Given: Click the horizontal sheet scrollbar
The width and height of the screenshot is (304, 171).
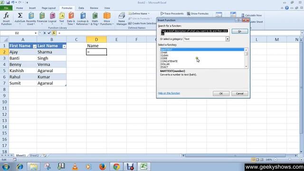Looking at the screenshot, I should point(236,155).
